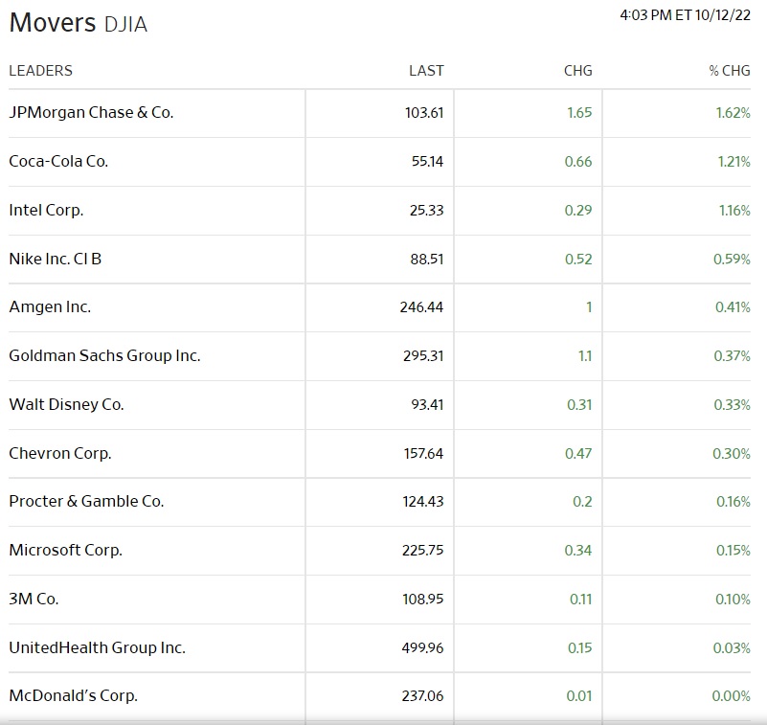
Task: Select the Chevron Corp. row name
Action: [x=60, y=453]
